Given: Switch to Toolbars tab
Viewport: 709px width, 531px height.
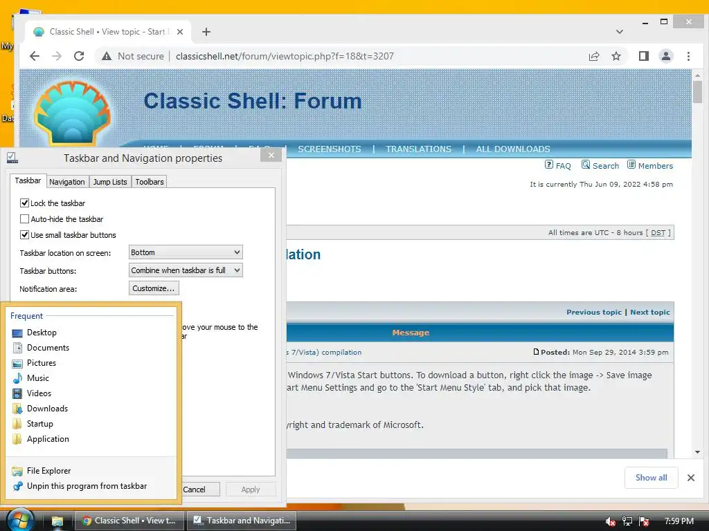Looking at the screenshot, I should (x=150, y=182).
